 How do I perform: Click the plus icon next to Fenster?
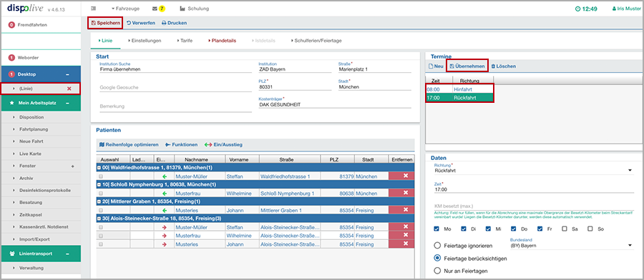[x=73, y=166]
